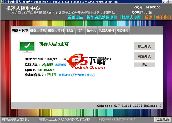The height and width of the screenshot is (123, 172).
Task: Click the 接口版本5.3 Api status text
Action: pos(46,70)
